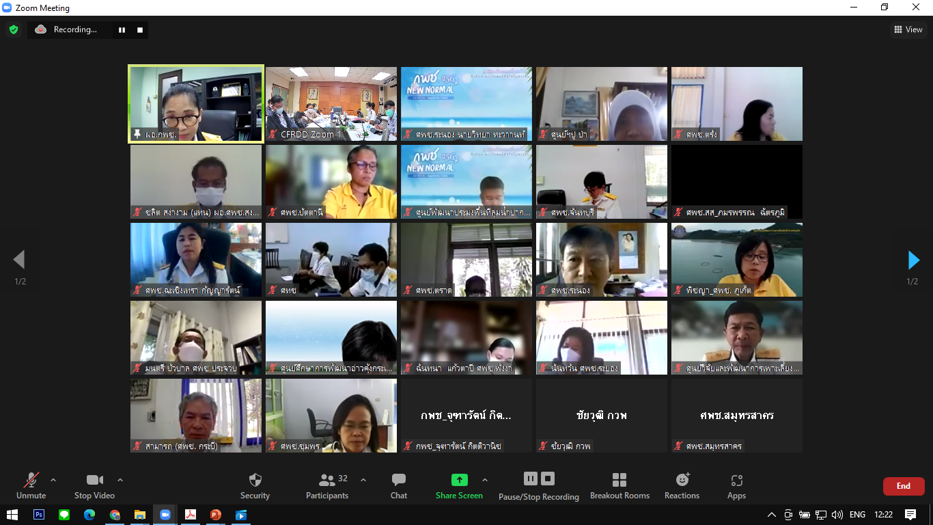Open PowerPoint from the taskbar

[x=216, y=515]
